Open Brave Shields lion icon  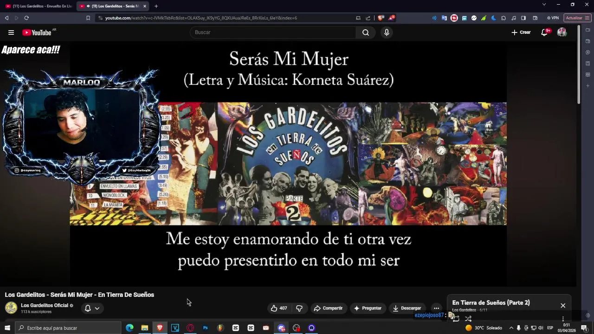pos(381,18)
